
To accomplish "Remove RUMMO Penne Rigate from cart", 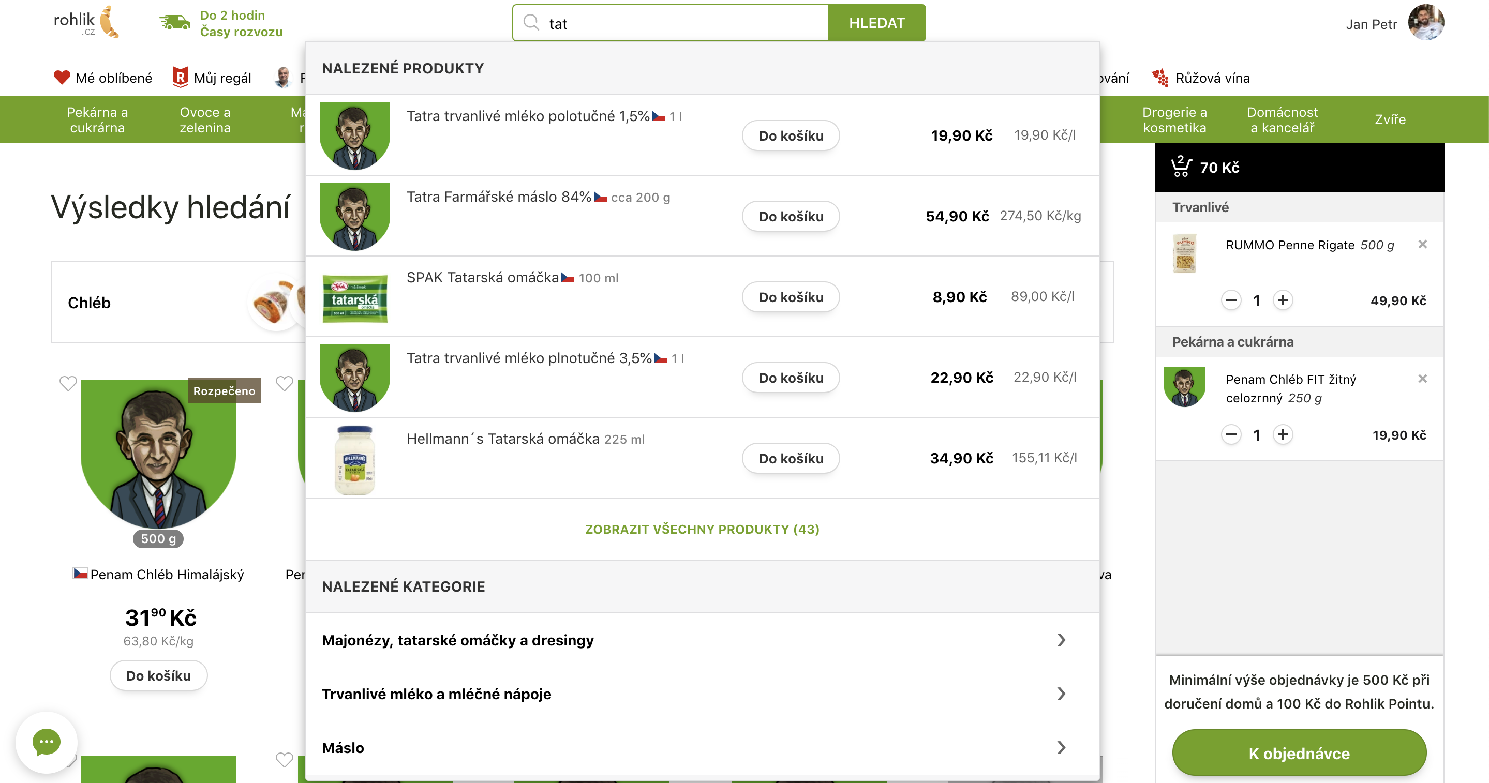I will (1422, 245).
